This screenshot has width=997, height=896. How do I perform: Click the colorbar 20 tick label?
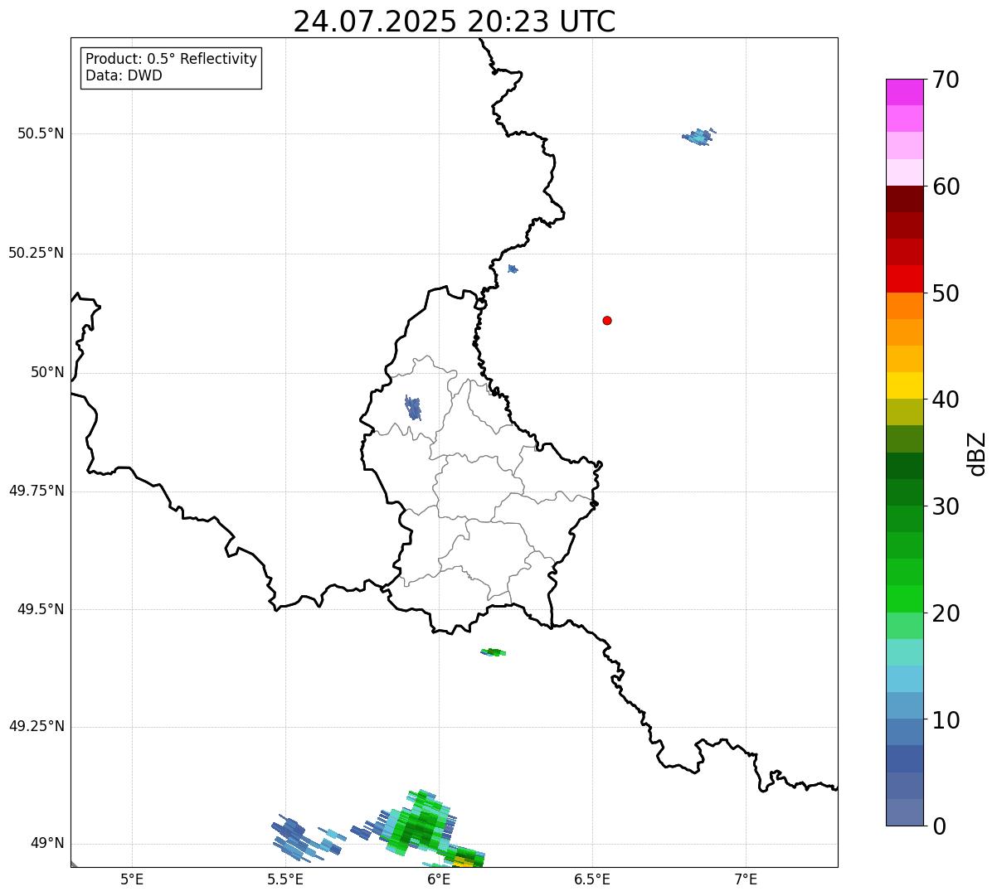tap(946, 613)
